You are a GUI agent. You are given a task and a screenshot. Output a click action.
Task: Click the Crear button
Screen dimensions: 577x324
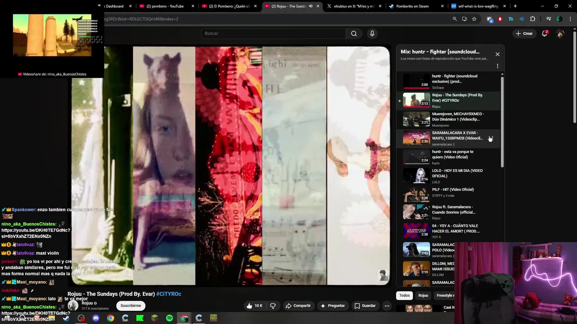[x=524, y=34]
